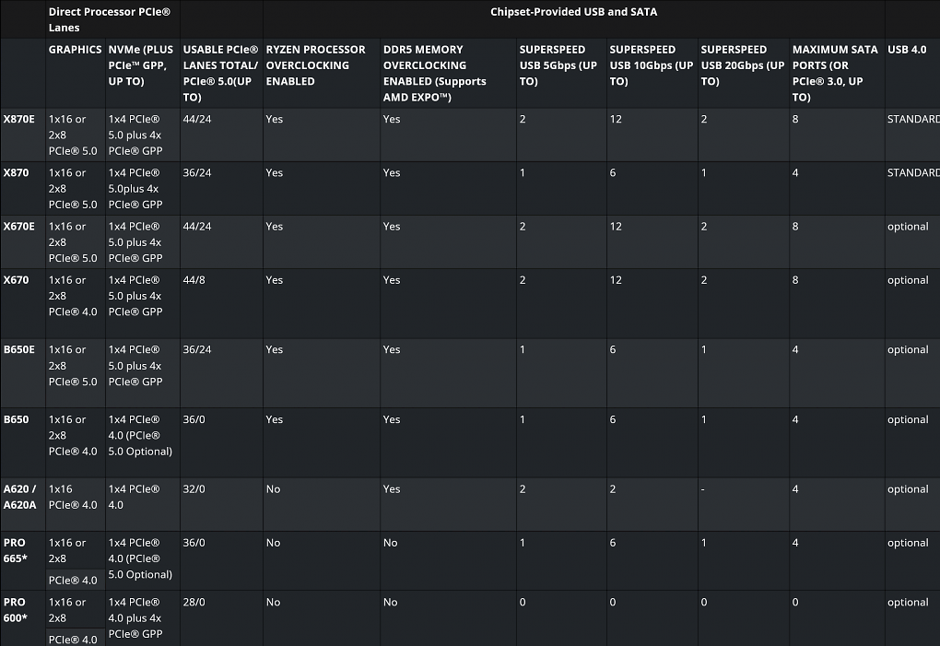The height and width of the screenshot is (646, 940).
Task: Select the B650E chipset row label
Action: 19,349
